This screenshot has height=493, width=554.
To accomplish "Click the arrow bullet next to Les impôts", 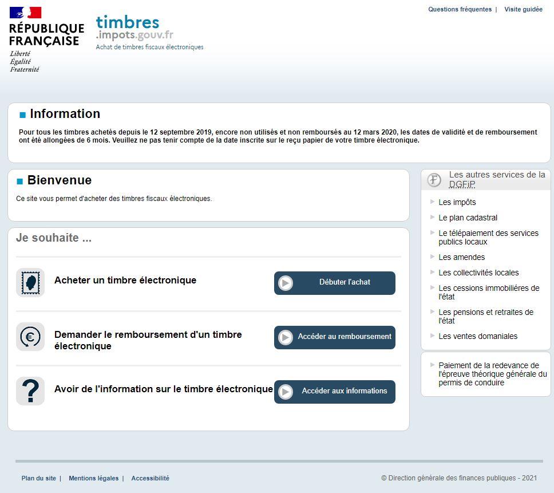I will click(432, 202).
